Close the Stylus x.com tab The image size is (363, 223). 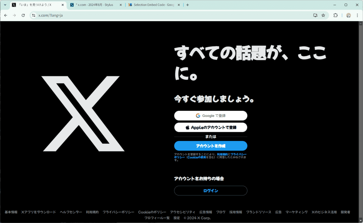[x=121, y=5]
